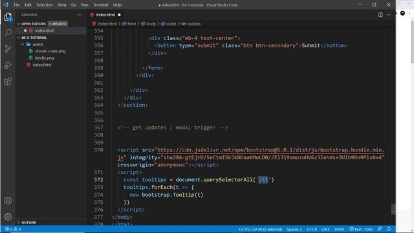Open the Terminal menu
Viewport: 414px width, 233px height.
pyautogui.click(x=101, y=5)
